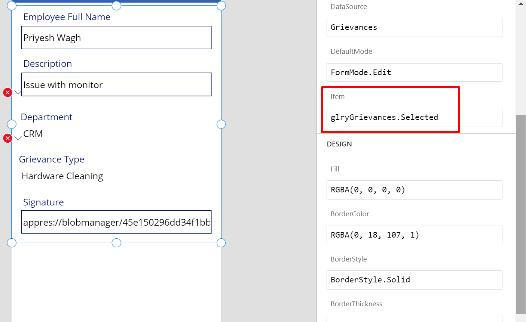Expand the error chevron next to Description
The width and height of the screenshot is (526, 322).
18,93
